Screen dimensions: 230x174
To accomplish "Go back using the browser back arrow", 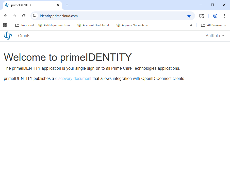I will tap(6, 16).
